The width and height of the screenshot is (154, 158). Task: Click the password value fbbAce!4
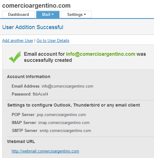pyautogui.click(x=40, y=94)
